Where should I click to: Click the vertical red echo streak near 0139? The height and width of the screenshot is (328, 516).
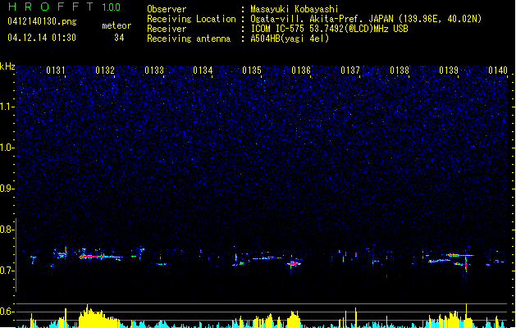click(466, 264)
